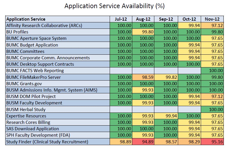Click the 99.80 Aug-12 cell for BU Profiles
The height and width of the screenshot is (148, 226).
tap(143, 32)
